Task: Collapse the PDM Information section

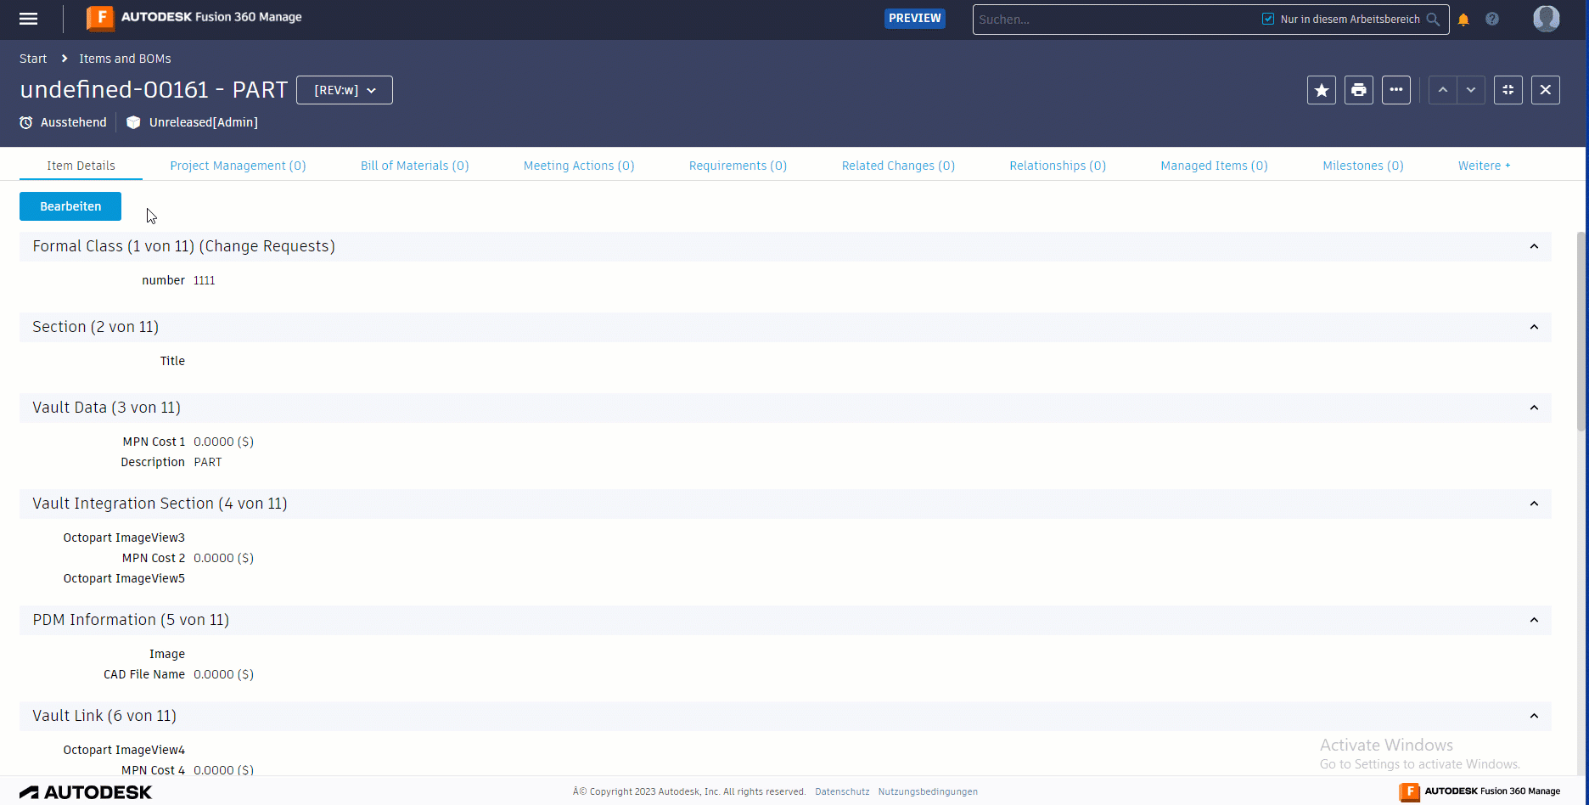Action: [x=1534, y=620]
